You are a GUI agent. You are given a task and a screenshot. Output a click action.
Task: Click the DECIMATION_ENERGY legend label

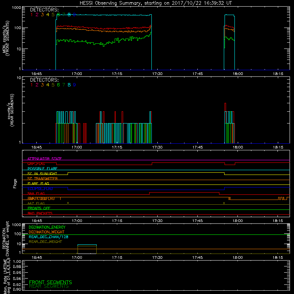(x=47, y=227)
